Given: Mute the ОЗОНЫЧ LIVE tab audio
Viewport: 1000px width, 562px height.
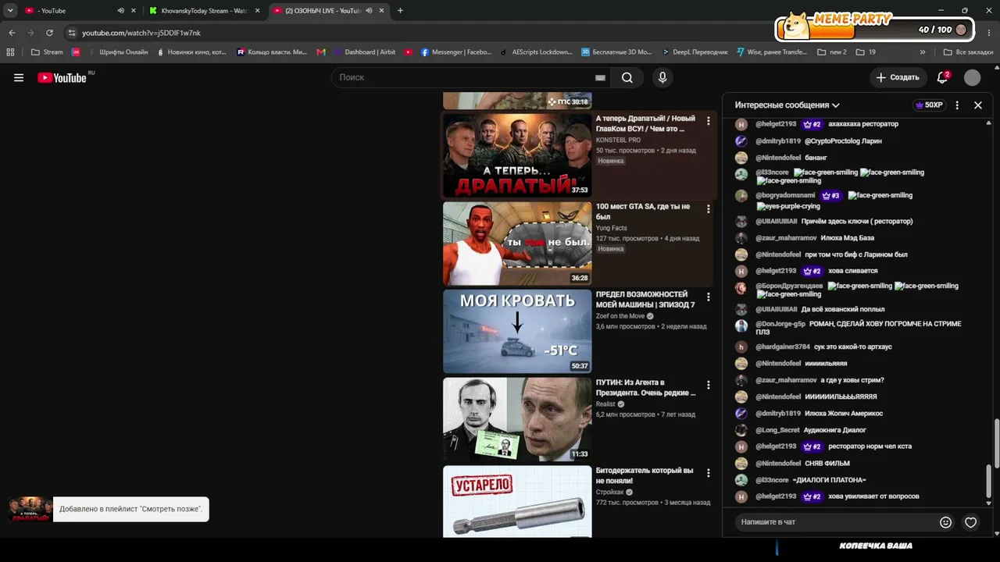Looking at the screenshot, I should (x=369, y=11).
